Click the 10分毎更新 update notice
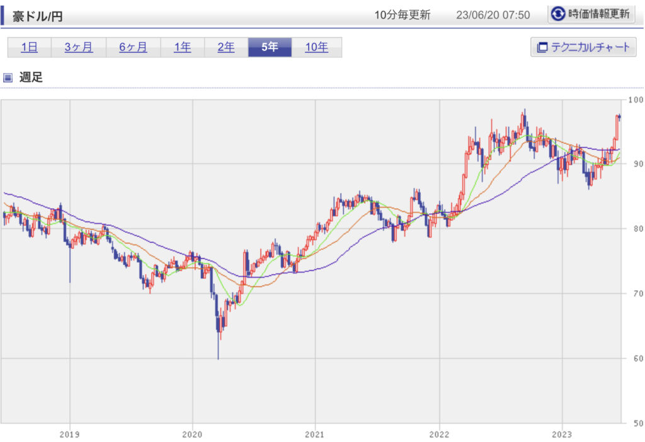645x442 pixels. pos(402,15)
